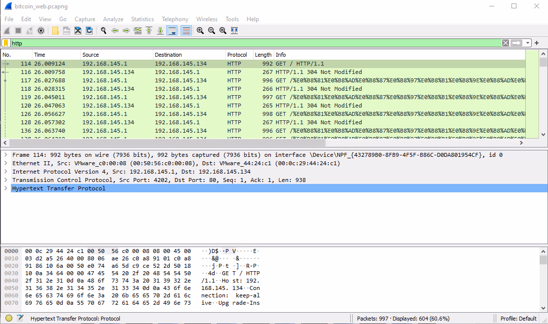Viewport: 548px width, 324px height.
Task: Click Zoom in on main window text
Action: [200, 31]
